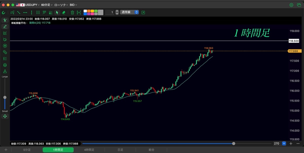Screen dimensions: 304x153
Task: Open the ローソク chart type dropdown
Action: [61, 5]
